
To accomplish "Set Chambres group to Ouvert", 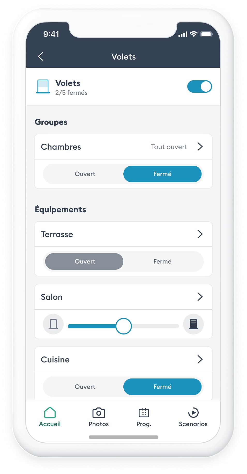I will [x=85, y=174].
